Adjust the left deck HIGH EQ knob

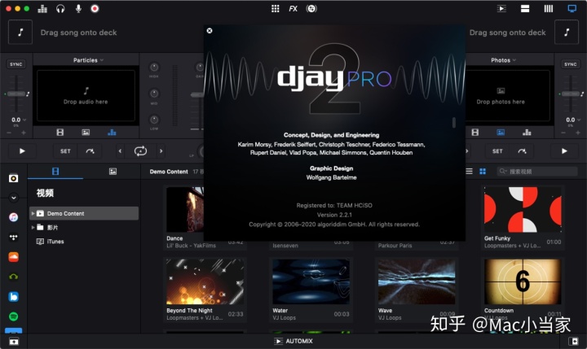click(x=154, y=68)
